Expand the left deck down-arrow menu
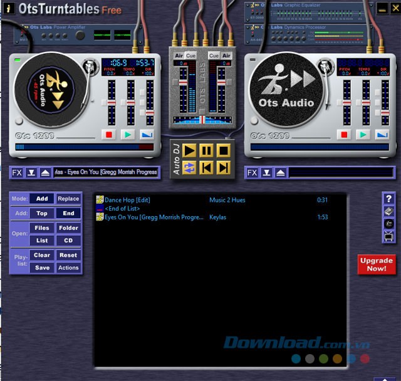 click(31, 172)
